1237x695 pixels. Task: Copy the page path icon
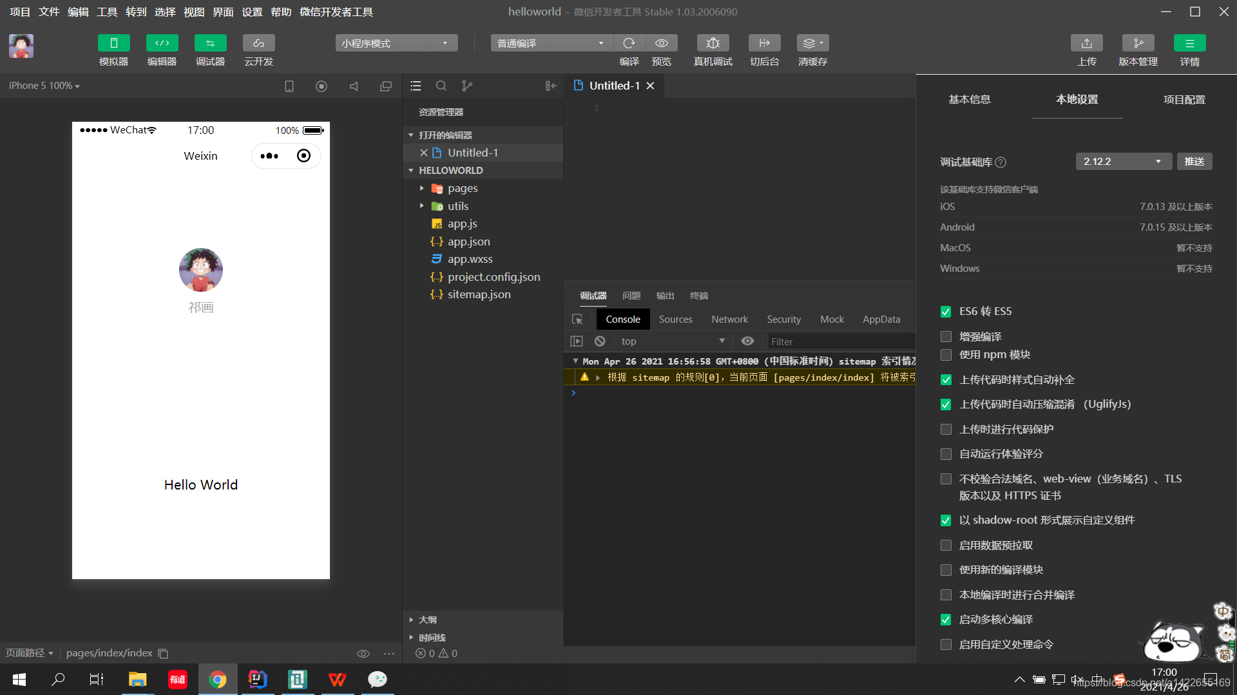[164, 653]
